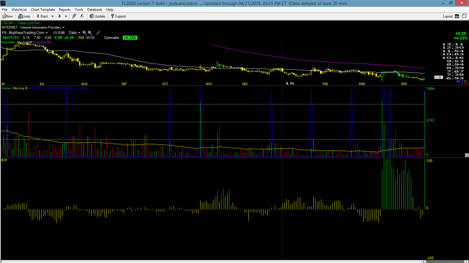Viewport: 469px width, 263px height.
Task: Select the drawing line tool icon
Action: click(x=98, y=33)
